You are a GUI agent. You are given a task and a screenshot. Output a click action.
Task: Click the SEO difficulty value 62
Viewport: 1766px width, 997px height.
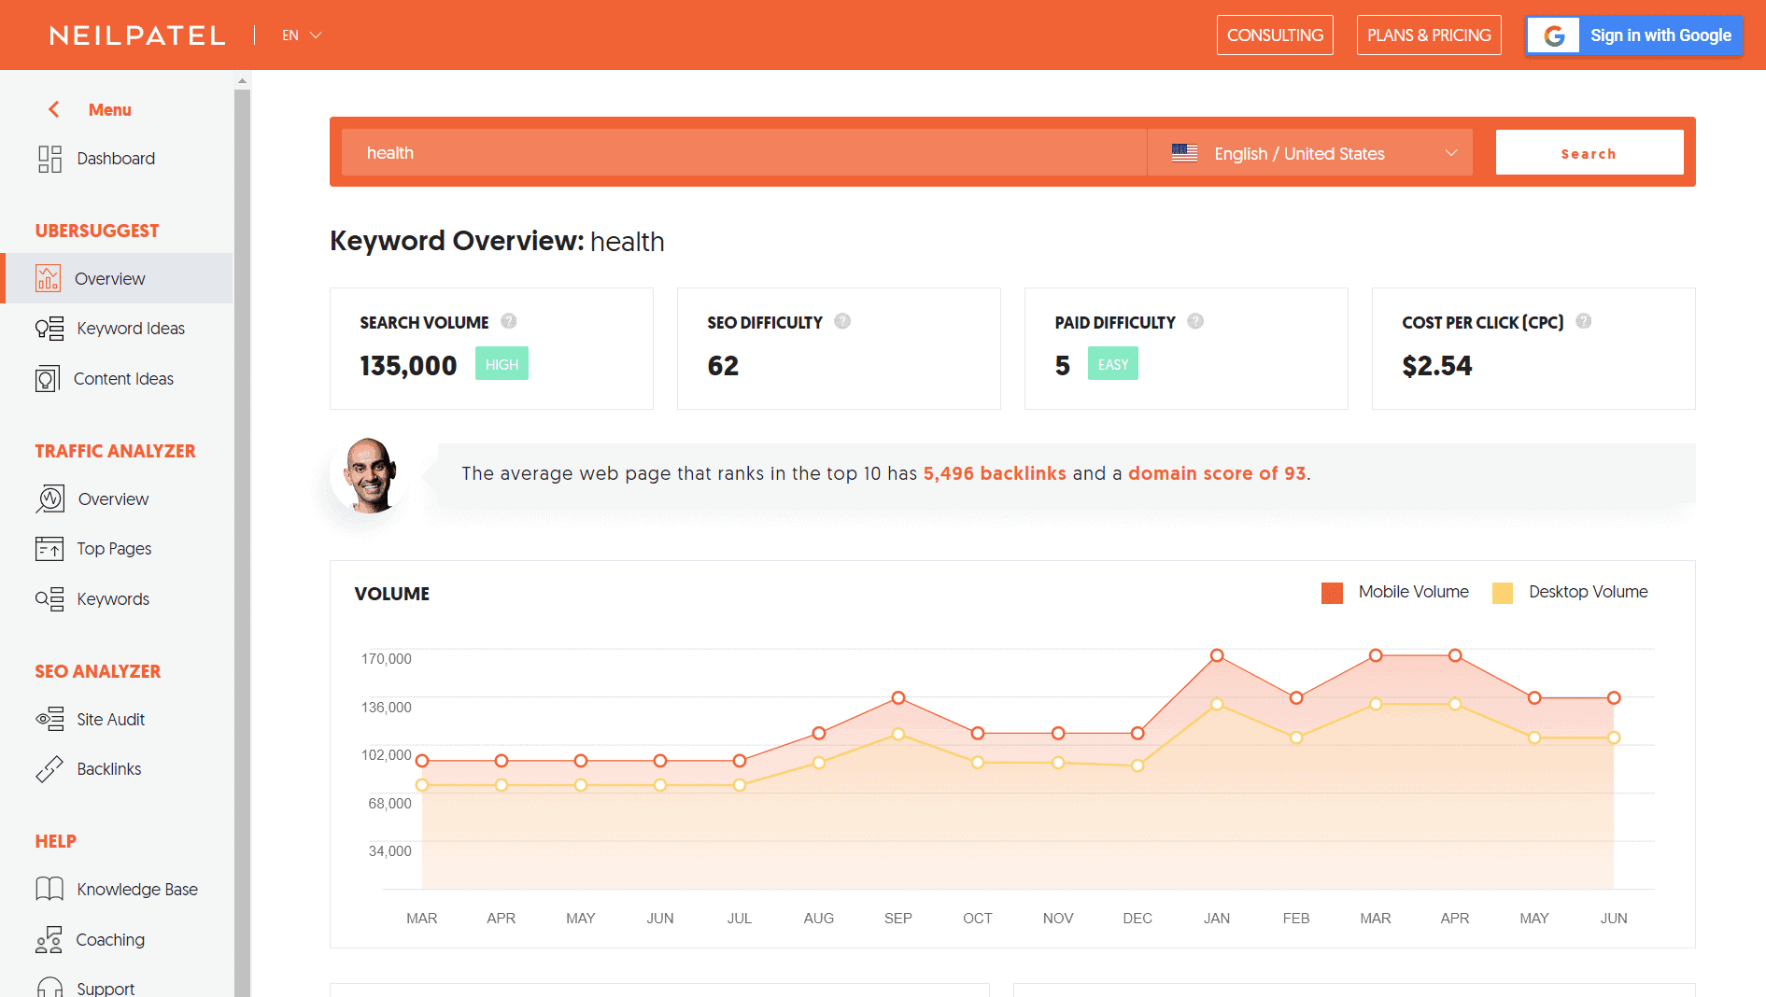coord(723,366)
